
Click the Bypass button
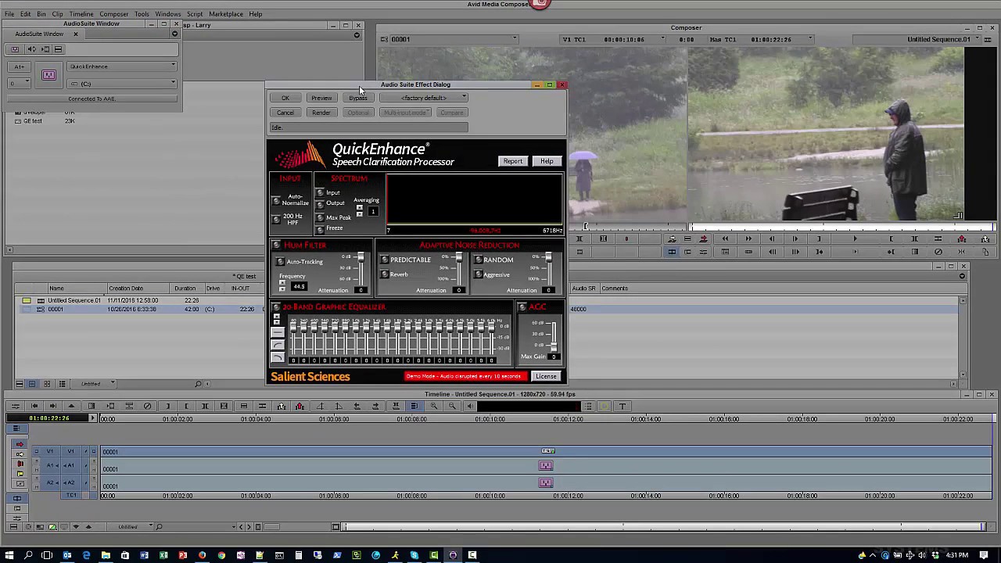357,98
